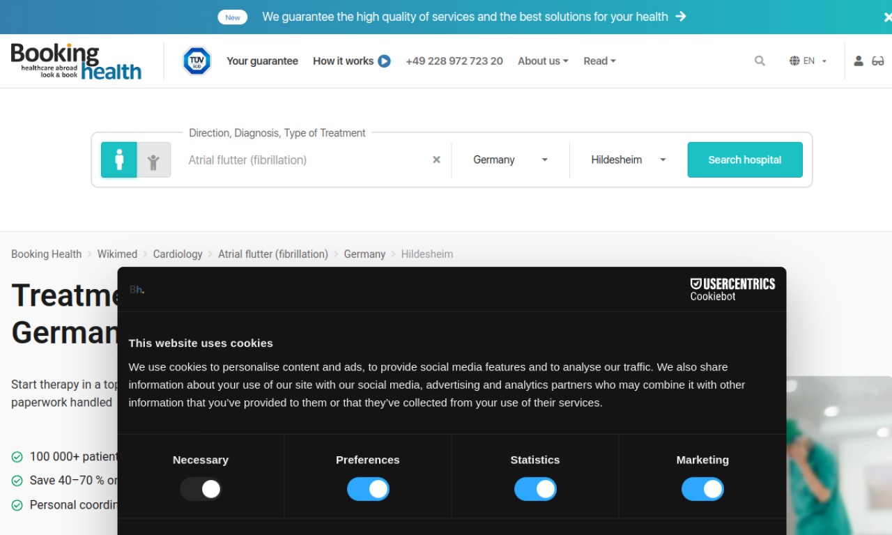The image size is (892, 535).
Task: Open site search magnifier icon
Action: (x=760, y=61)
